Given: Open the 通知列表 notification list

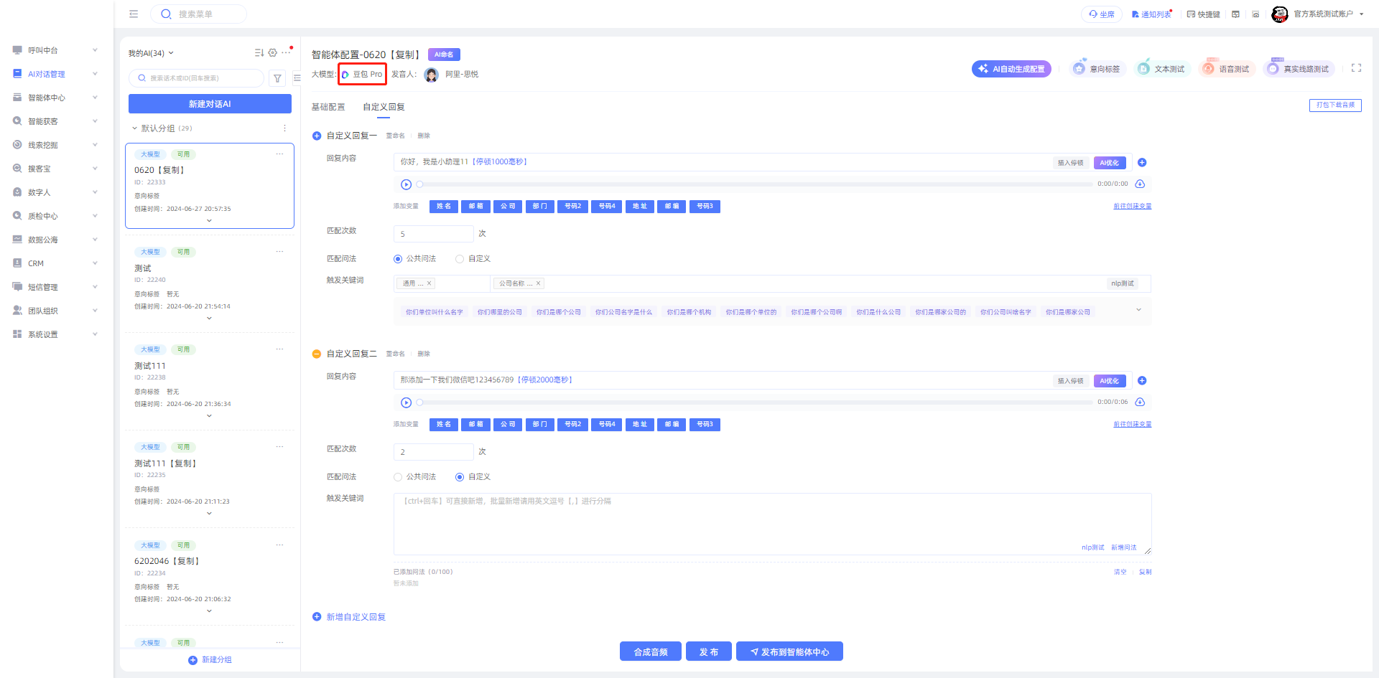Looking at the screenshot, I should 1151,14.
